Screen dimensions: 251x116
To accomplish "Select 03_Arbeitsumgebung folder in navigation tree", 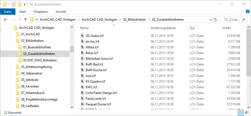I will (36, 67).
